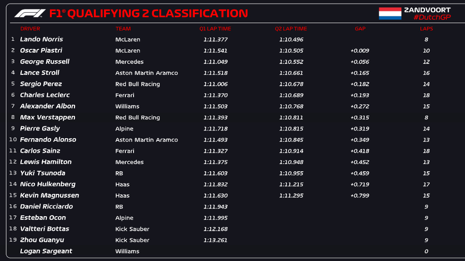The image size is (465, 261).
Task: Click the LAPS column header
Action: 426,29
